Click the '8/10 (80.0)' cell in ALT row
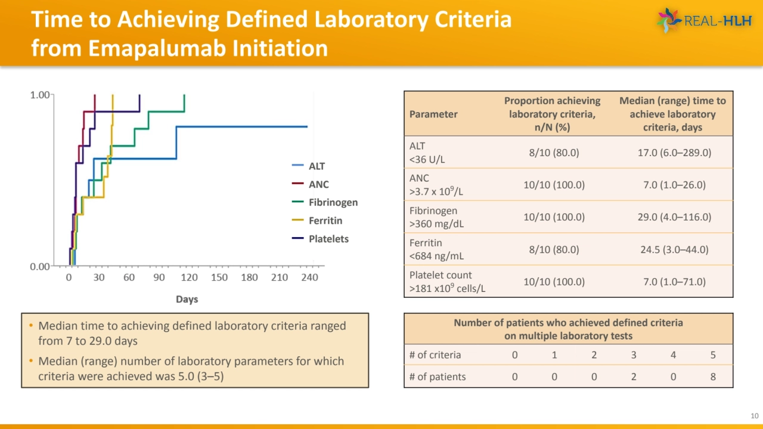The width and height of the screenshot is (763, 429). click(x=554, y=152)
